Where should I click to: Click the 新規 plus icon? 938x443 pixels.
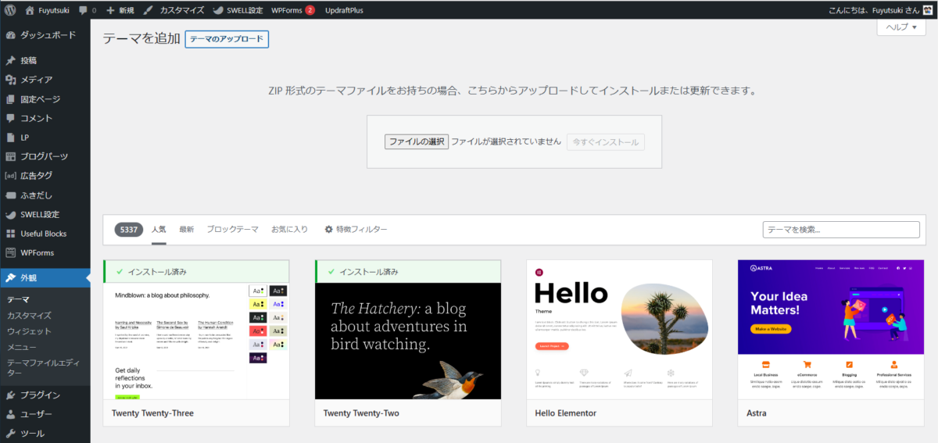pos(110,10)
